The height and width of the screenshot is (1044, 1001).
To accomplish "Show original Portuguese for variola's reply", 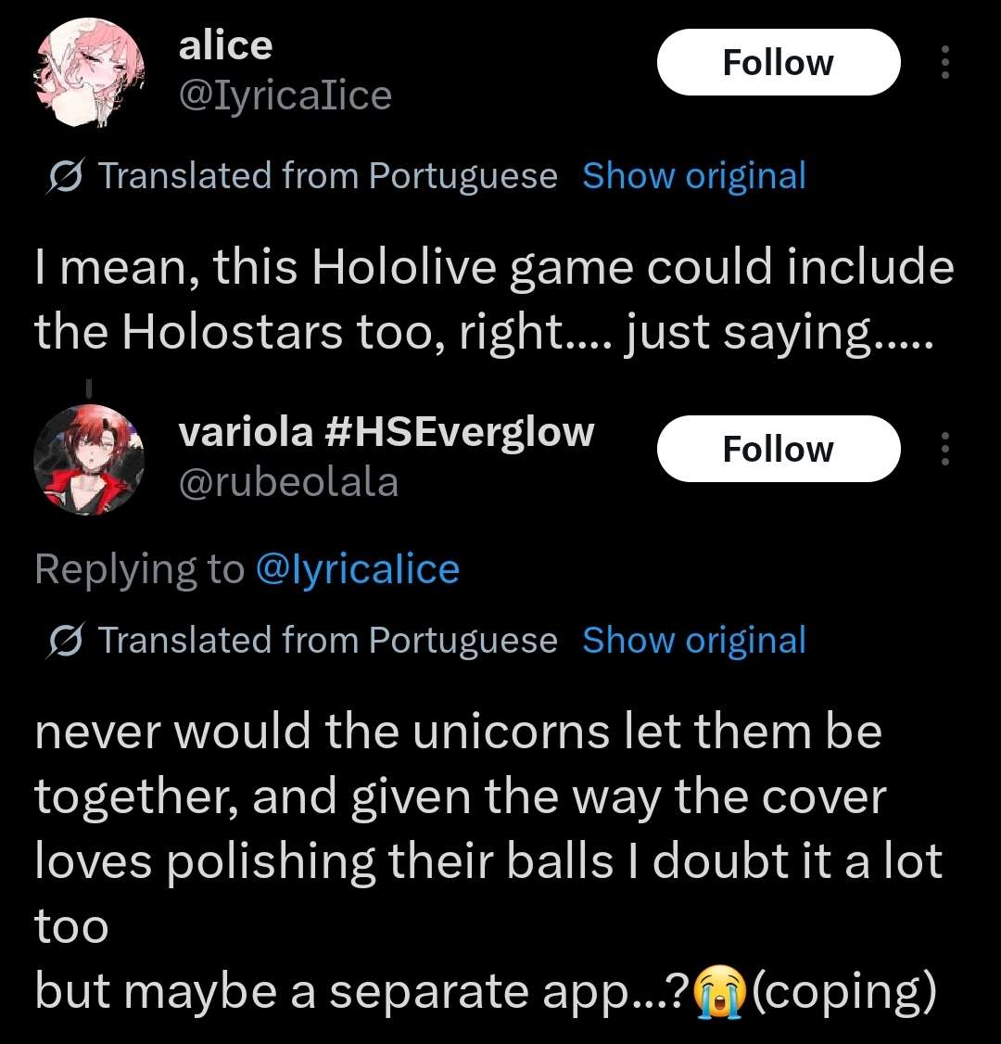I will (694, 640).
